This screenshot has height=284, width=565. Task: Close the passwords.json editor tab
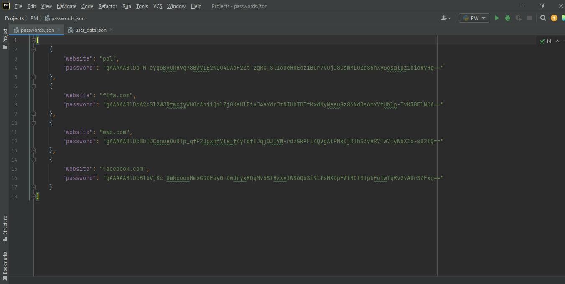click(59, 30)
